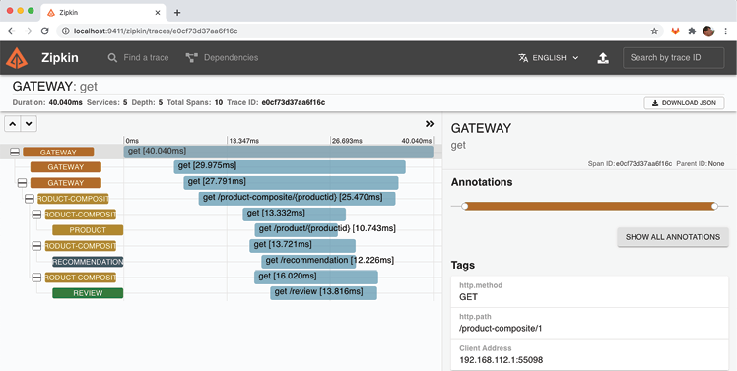Select GATEWAY label of 29.975ms span
This screenshot has width=737, height=371.
66,167
